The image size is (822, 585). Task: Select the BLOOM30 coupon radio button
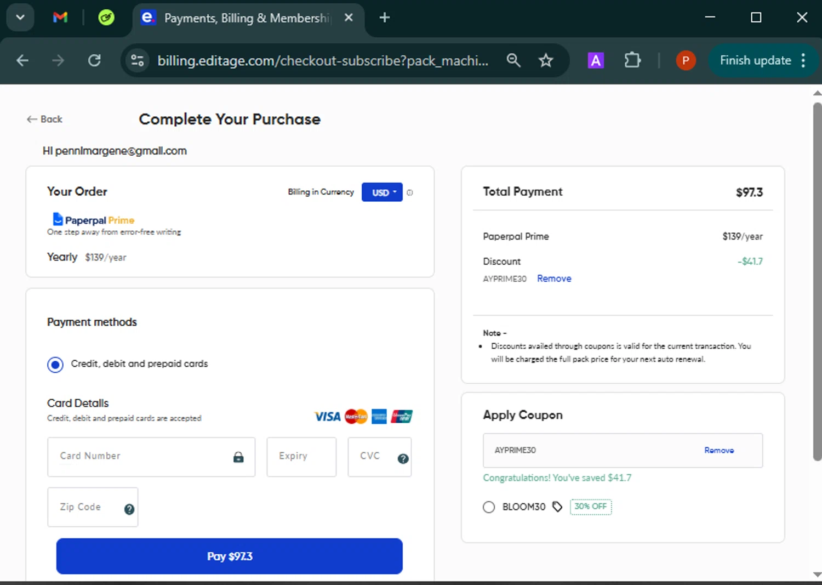(x=489, y=507)
